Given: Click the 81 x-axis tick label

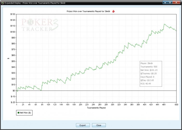Looking at the screenshot, I should 42,105.
